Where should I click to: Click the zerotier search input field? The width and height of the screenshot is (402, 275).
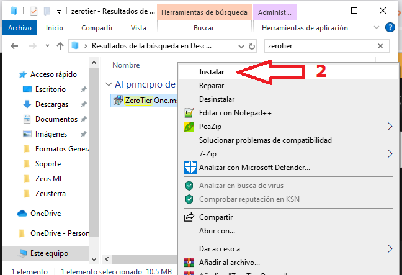click(x=321, y=46)
